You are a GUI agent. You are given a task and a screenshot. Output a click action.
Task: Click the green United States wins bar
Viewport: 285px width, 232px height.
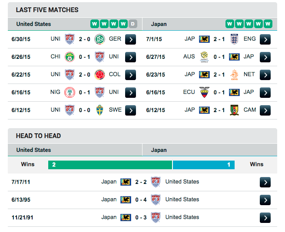click(x=110, y=165)
